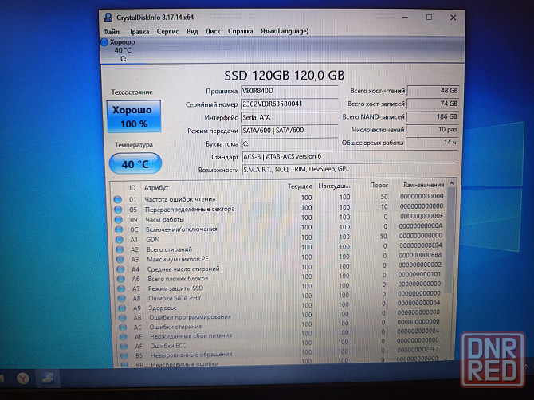Click the Прошивка field VE0R840D
The image size is (534, 400).
[290, 91]
